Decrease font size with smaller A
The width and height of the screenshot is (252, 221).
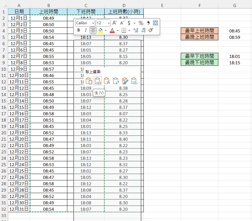(122, 23)
